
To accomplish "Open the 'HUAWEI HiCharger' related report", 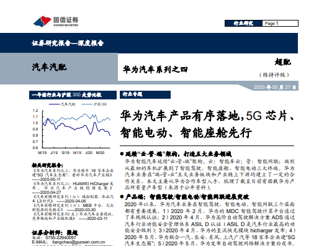I will pyautogui.click(x=73, y=188).
